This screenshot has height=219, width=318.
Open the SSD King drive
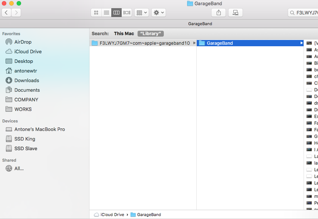pyautogui.click(x=20, y=139)
